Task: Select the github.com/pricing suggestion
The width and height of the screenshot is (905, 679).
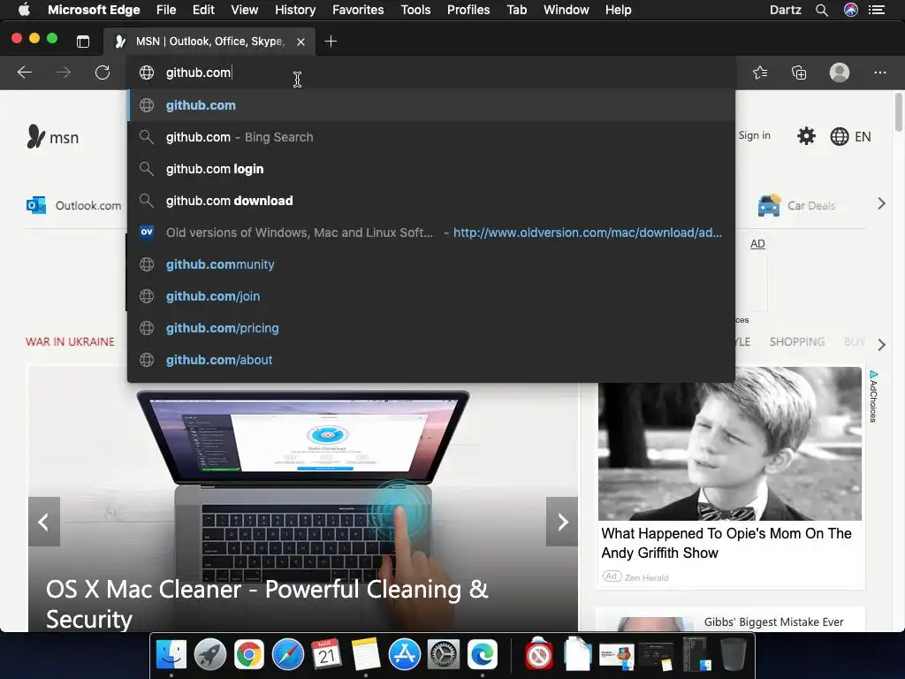Action: click(x=431, y=327)
